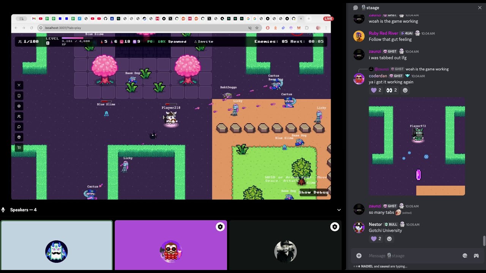The image size is (486, 273).
Task: Open the cube inventory icon in game sidebar
Action: pos(19,137)
